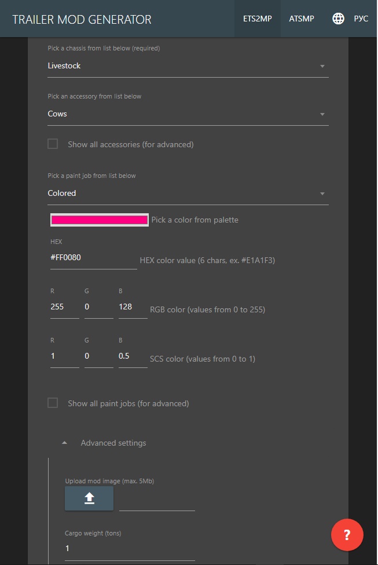Select the RGB red value field 255
This screenshot has height=565, width=378.
click(65, 307)
